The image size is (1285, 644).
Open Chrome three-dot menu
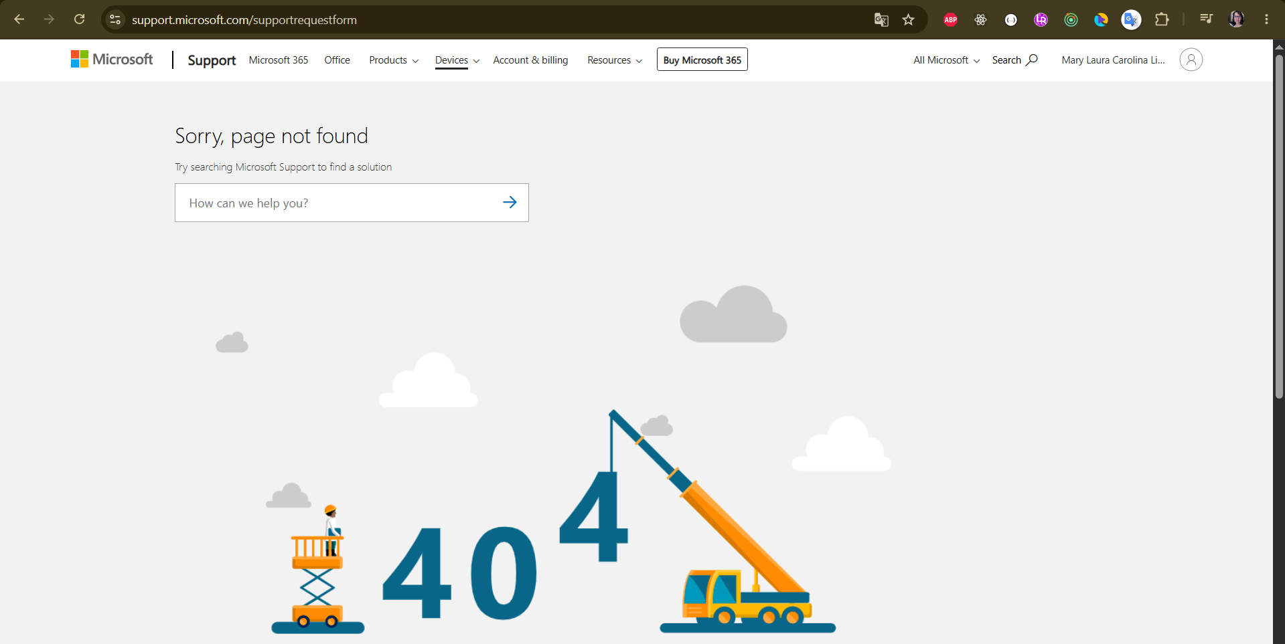tap(1266, 19)
